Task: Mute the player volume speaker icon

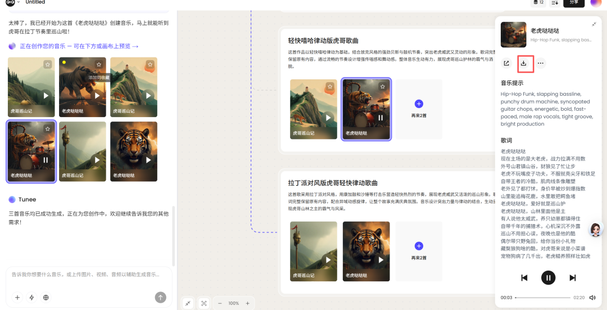Action: 592,297
